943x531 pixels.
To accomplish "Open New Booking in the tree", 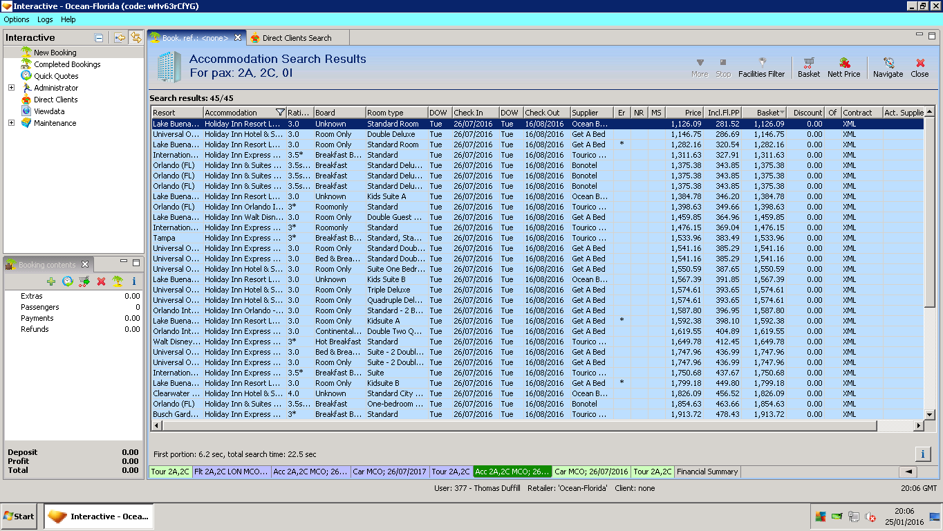I will (x=55, y=53).
